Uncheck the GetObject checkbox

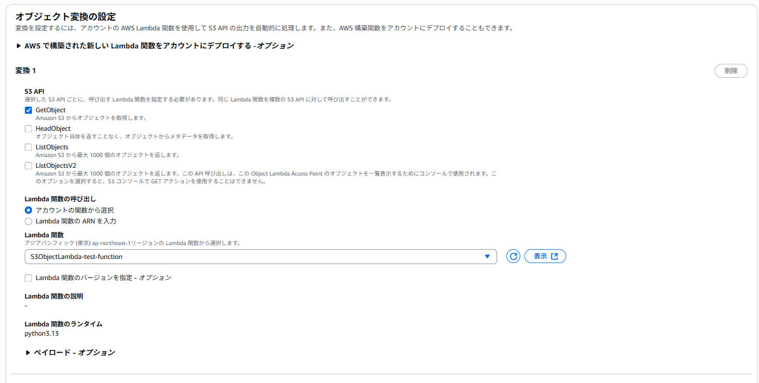pos(28,110)
